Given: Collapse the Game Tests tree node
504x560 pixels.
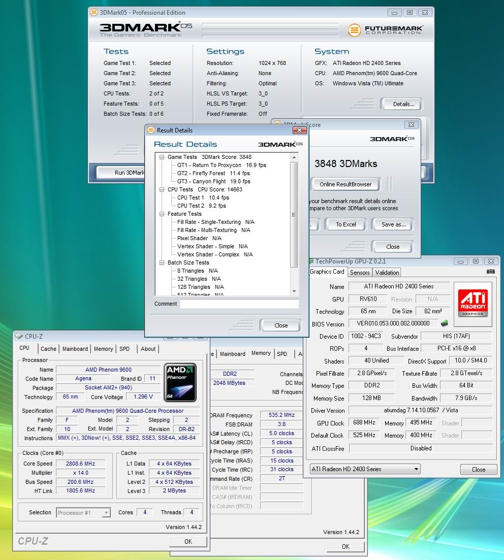Looking at the screenshot, I should (162, 157).
